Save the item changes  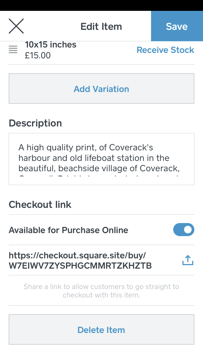pyautogui.click(x=177, y=26)
